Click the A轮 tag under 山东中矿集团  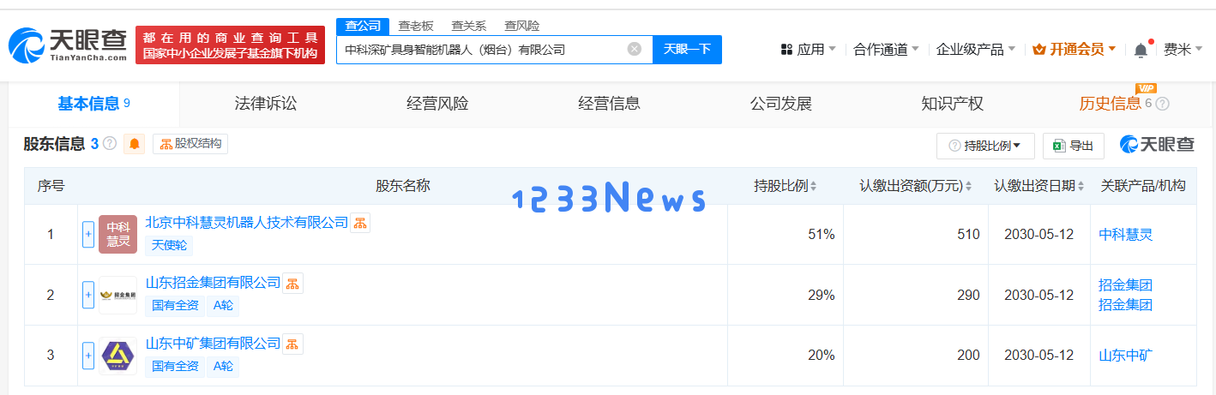tap(223, 366)
